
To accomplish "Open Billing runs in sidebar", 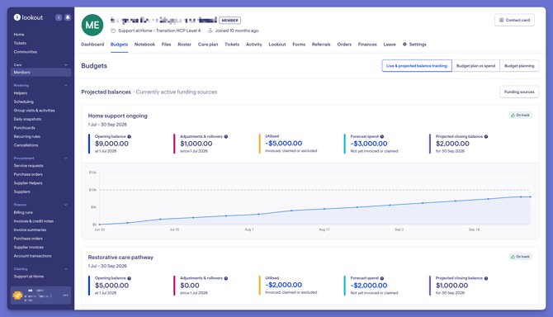I will (23, 212).
